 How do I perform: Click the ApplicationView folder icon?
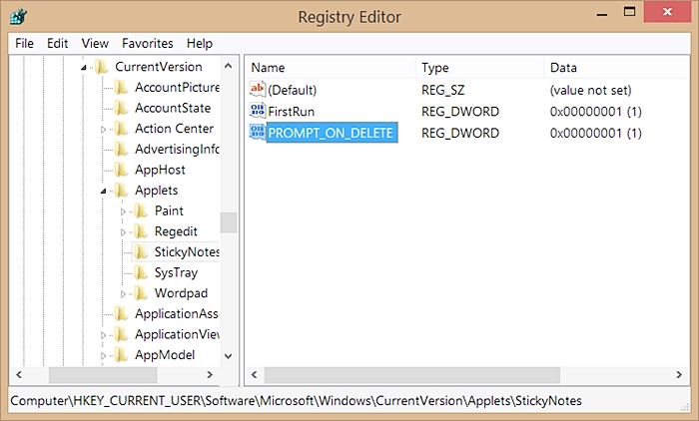121,334
